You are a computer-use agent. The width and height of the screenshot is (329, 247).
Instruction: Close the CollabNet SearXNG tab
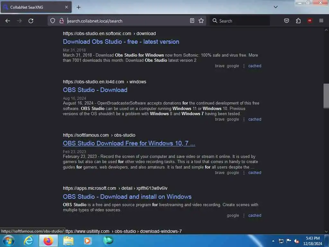click(x=66, y=7)
